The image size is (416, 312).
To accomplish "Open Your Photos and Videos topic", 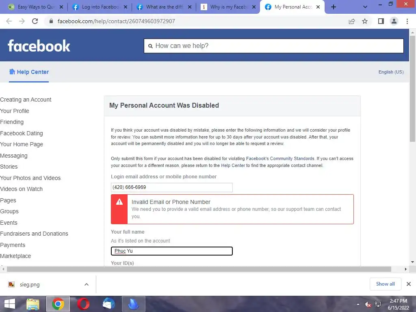I will coord(30,178).
